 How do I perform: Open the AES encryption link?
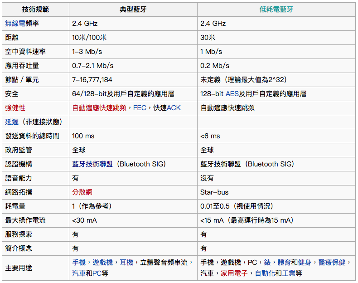tap(232, 94)
